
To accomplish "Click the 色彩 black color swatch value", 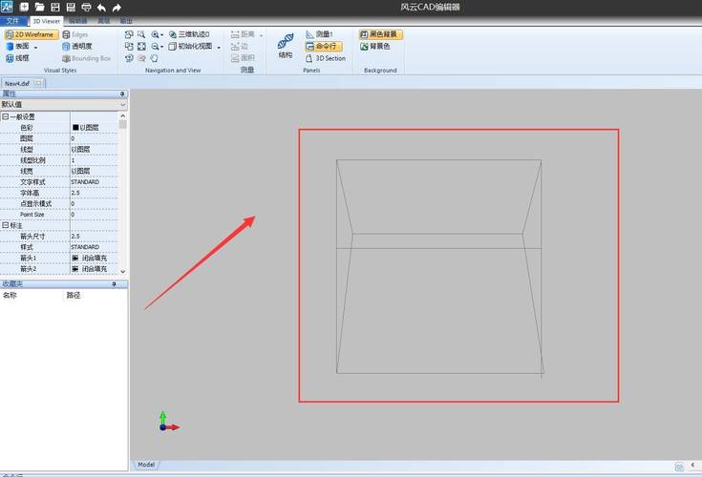I will [x=76, y=127].
